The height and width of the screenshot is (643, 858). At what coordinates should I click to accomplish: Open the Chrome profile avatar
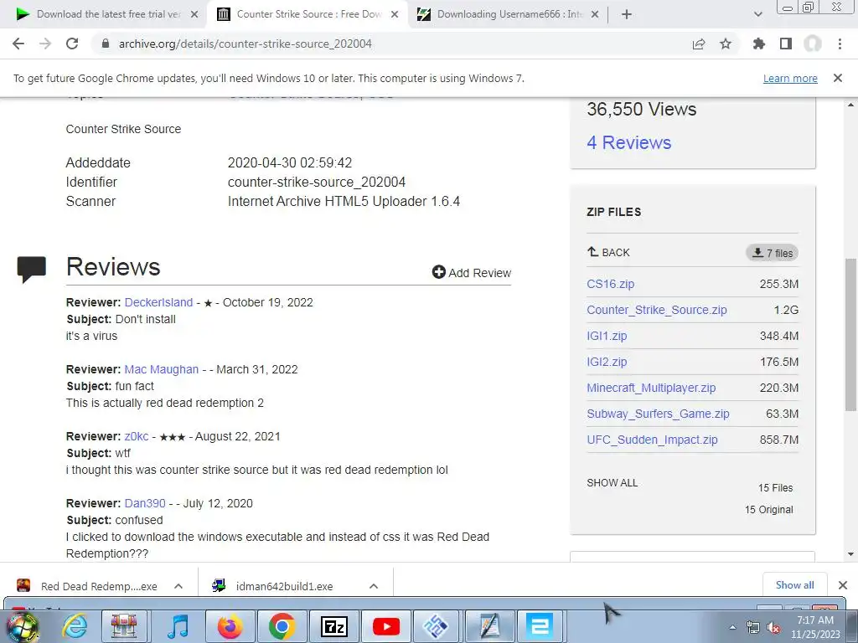[x=813, y=44]
